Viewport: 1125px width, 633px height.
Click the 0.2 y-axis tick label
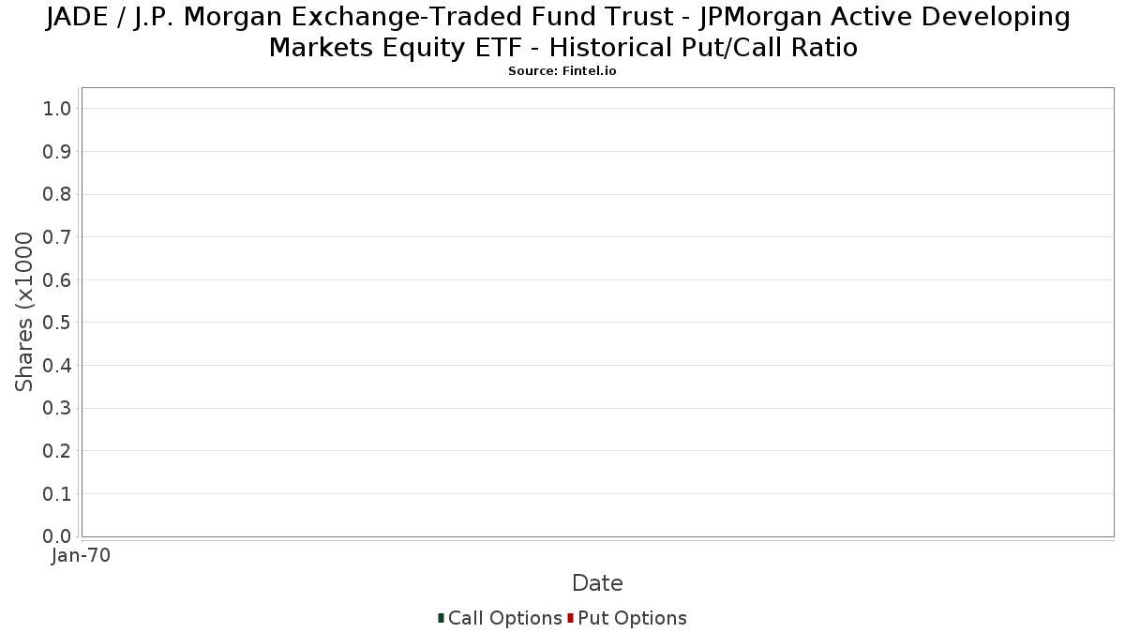click(x=57, y=451)
